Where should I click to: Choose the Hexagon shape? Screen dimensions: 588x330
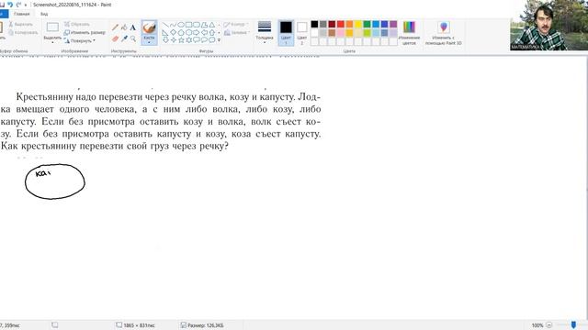click(x=188, y=33)
